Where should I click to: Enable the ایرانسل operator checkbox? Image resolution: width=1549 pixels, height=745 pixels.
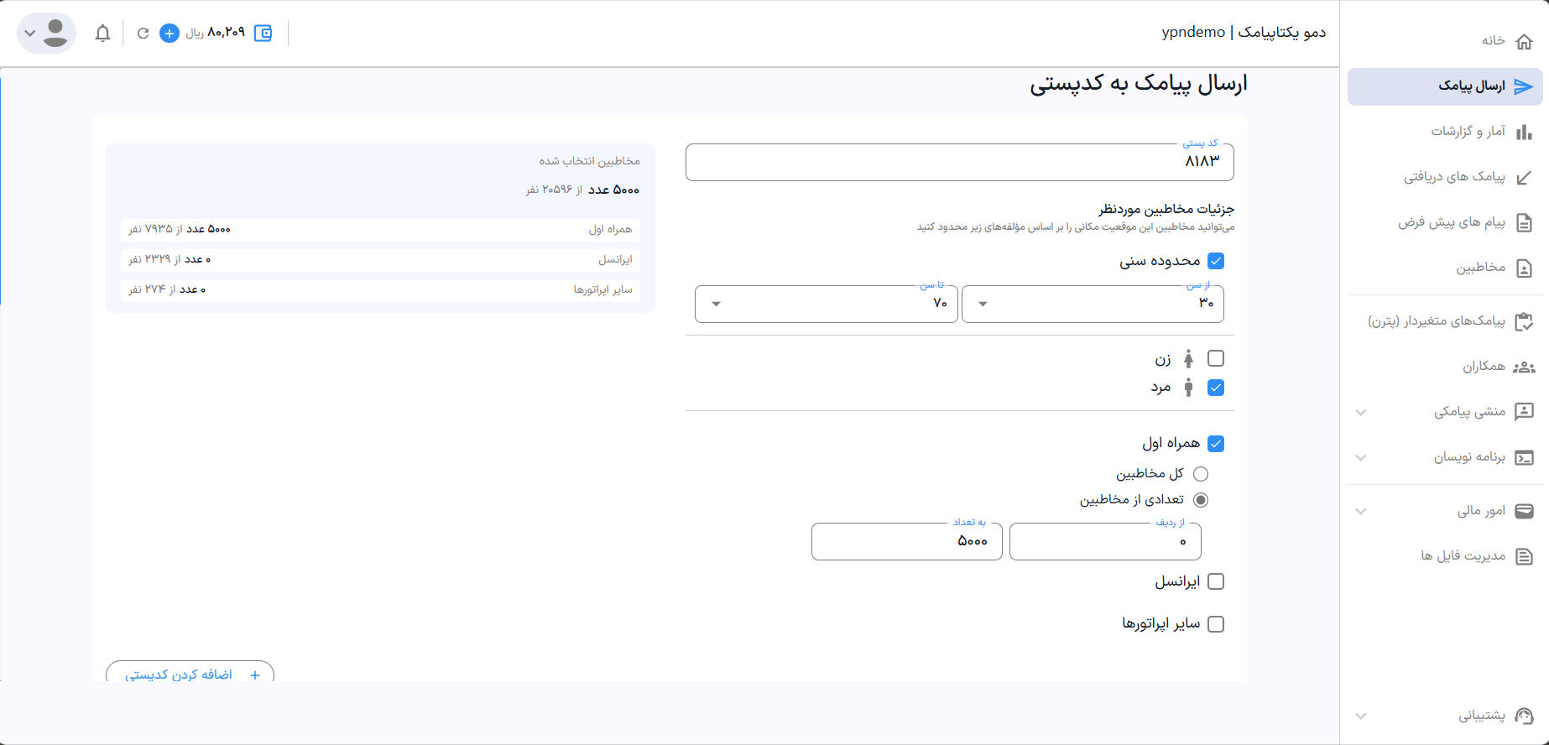1216,581
